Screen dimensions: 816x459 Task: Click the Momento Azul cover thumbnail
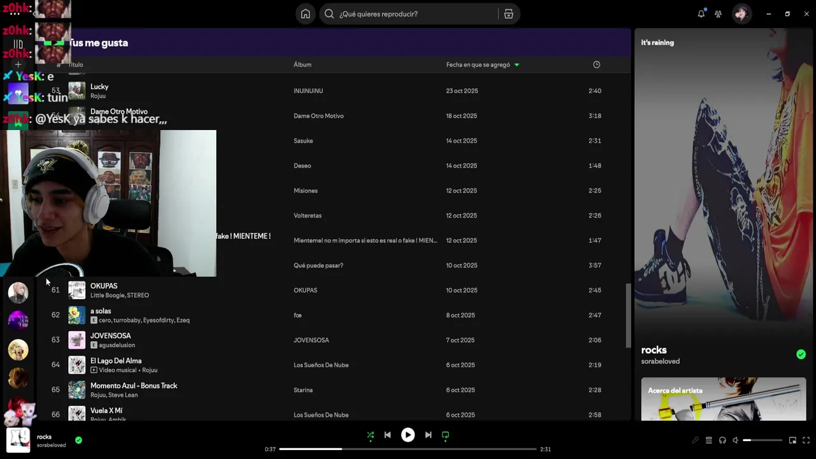[76, 390]
